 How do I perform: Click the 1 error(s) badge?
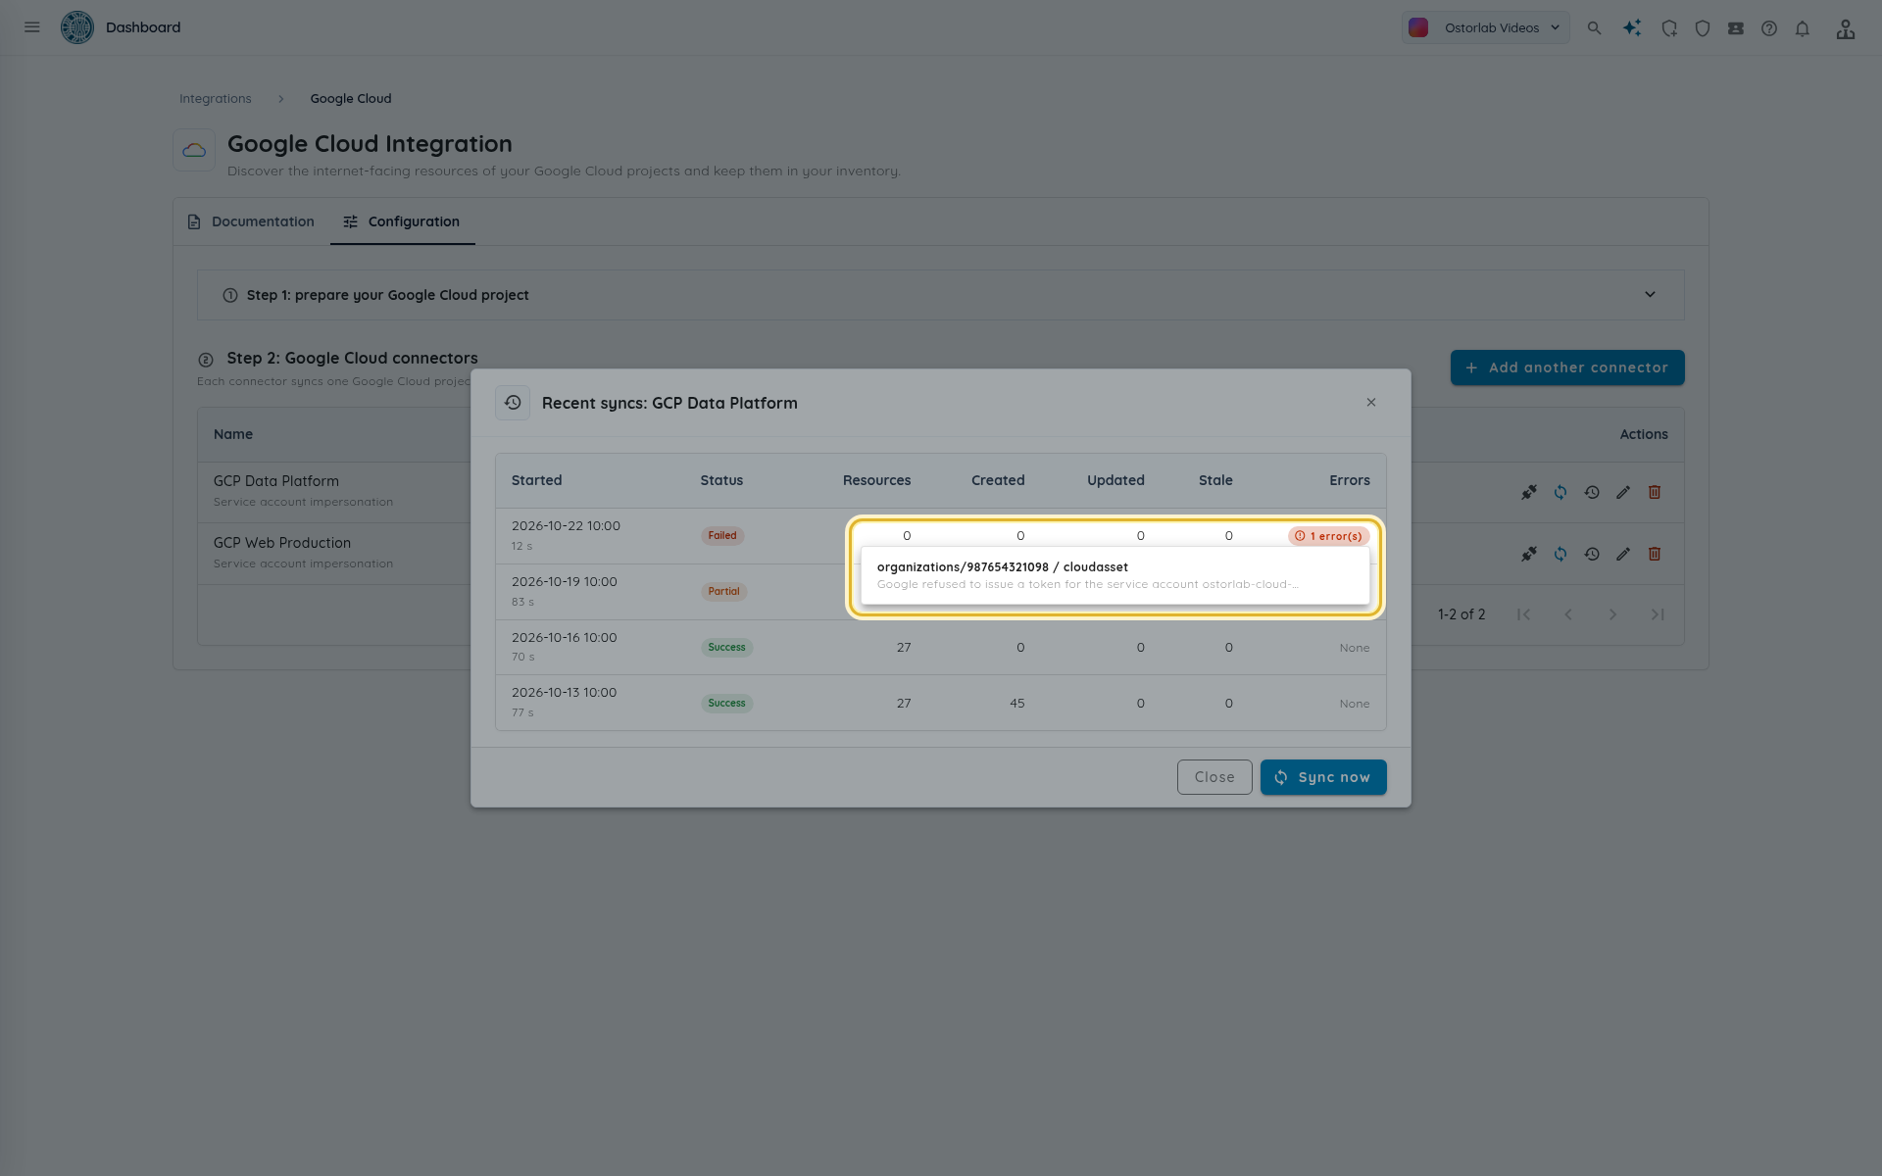[1328, 536]
